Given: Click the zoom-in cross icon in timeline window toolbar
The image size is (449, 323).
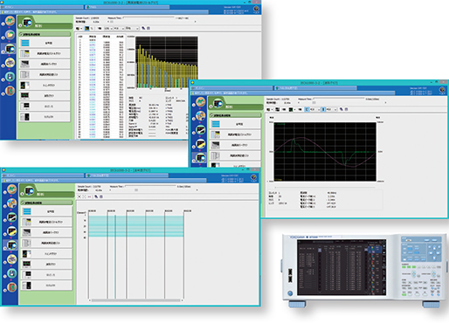Looking at the screenshot, I should tap(79, 196).
